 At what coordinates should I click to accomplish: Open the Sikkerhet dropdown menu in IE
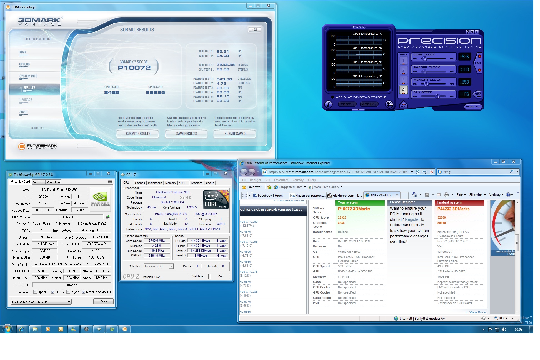(x=477, y=195)
